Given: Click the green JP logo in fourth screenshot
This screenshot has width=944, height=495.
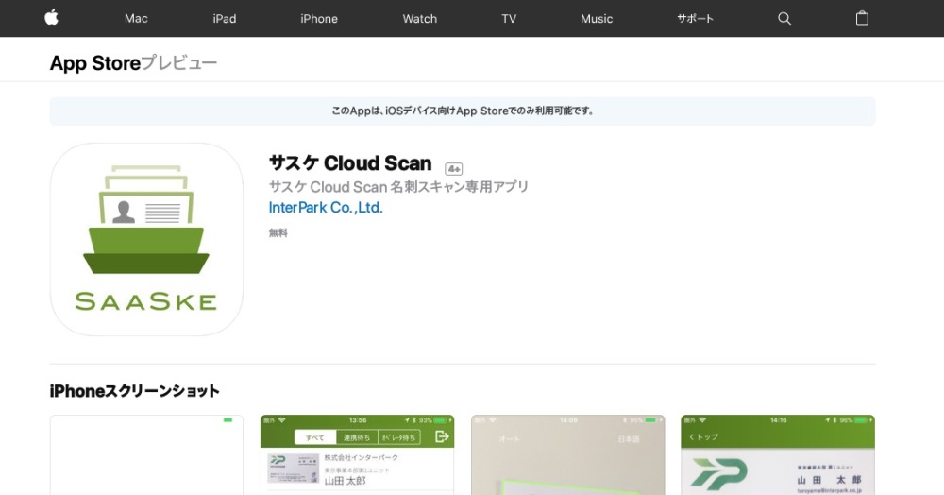Looking at the screenshot, I should [x=718, y=472].
